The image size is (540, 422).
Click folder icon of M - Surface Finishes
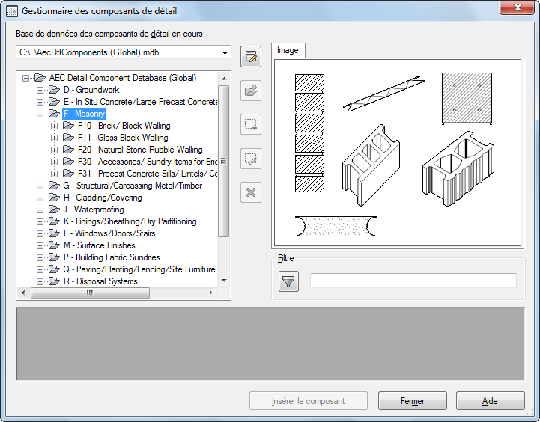[x=54, y=245]
